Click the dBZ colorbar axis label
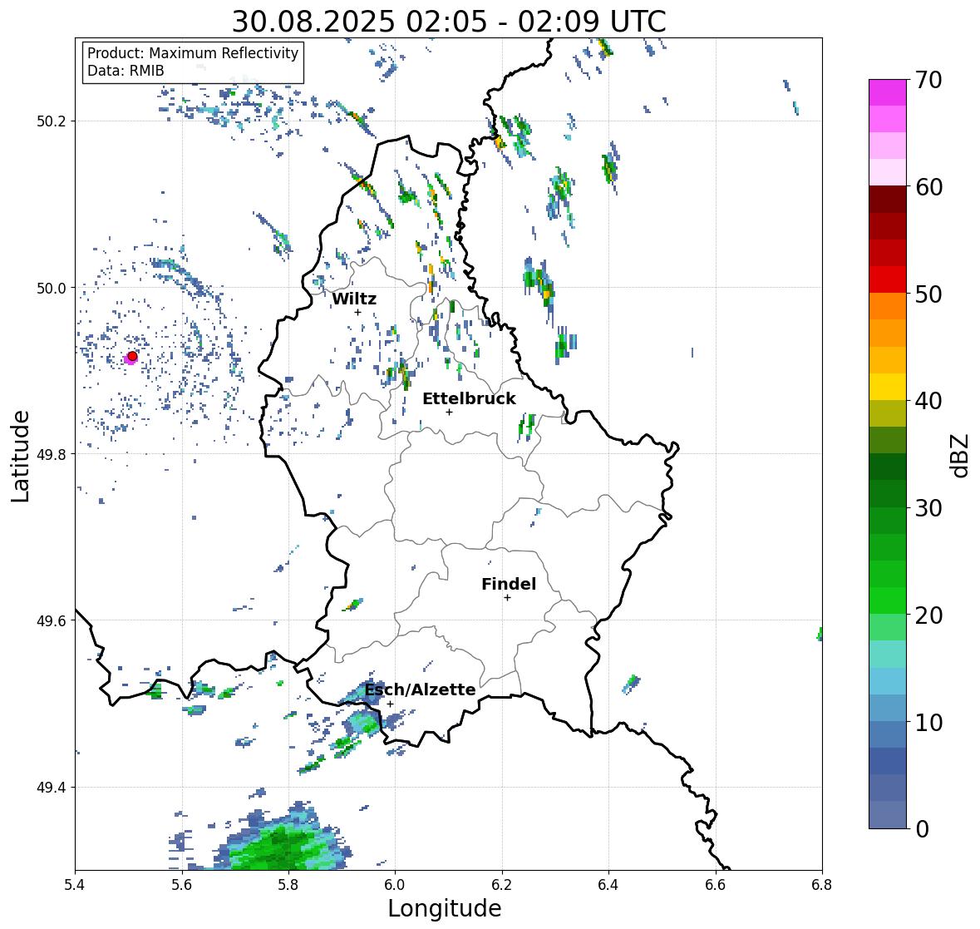This screenshot has width=980, height=929. pos(961,455)
